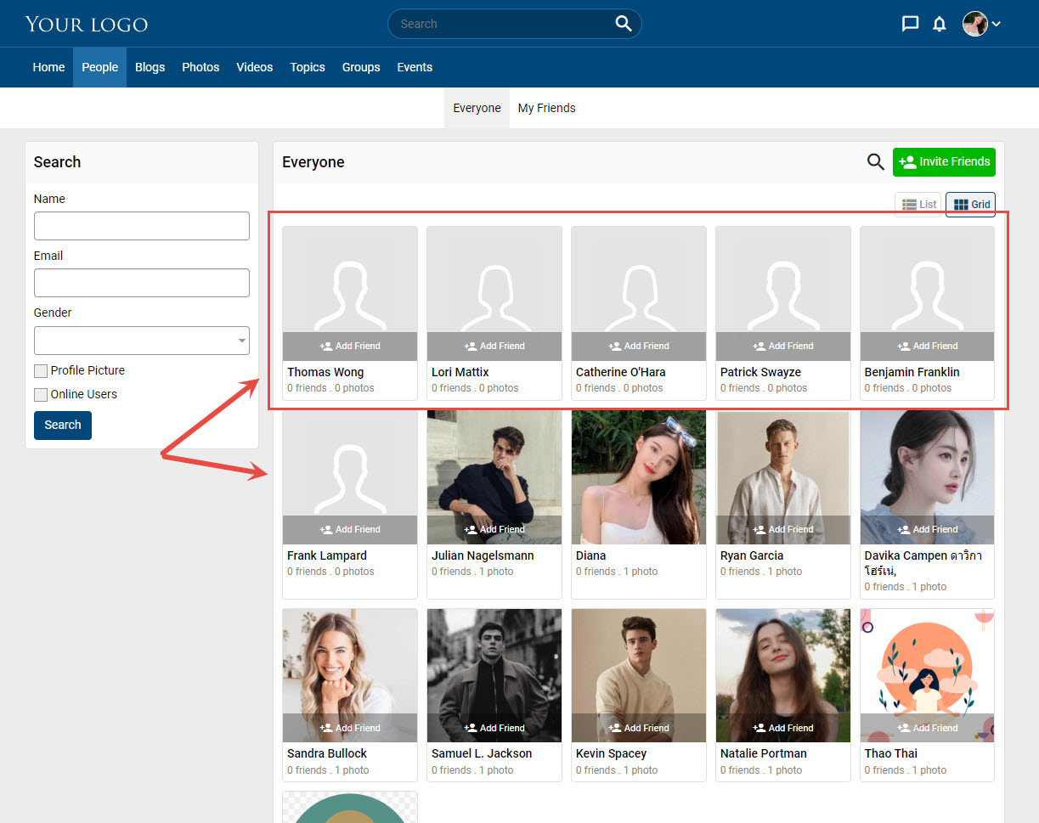Open the user avatar menu
This screenshot has height=823, width=1039.
pos(981,24)
